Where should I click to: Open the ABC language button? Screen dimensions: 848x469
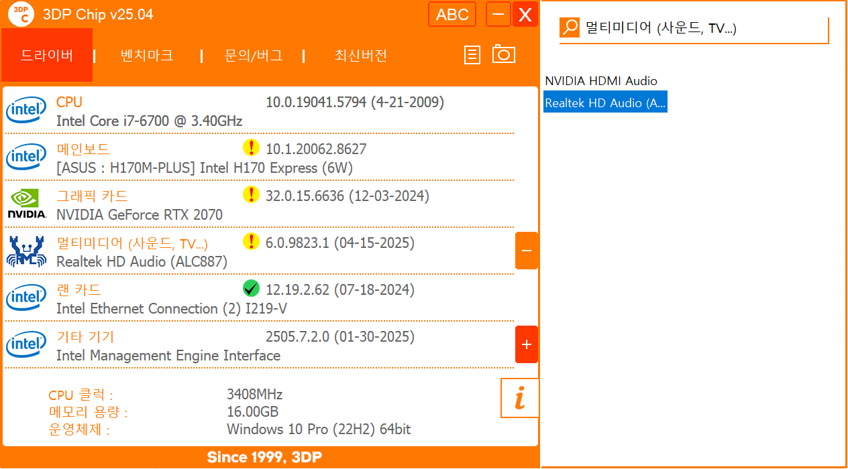tap(452, 14)
